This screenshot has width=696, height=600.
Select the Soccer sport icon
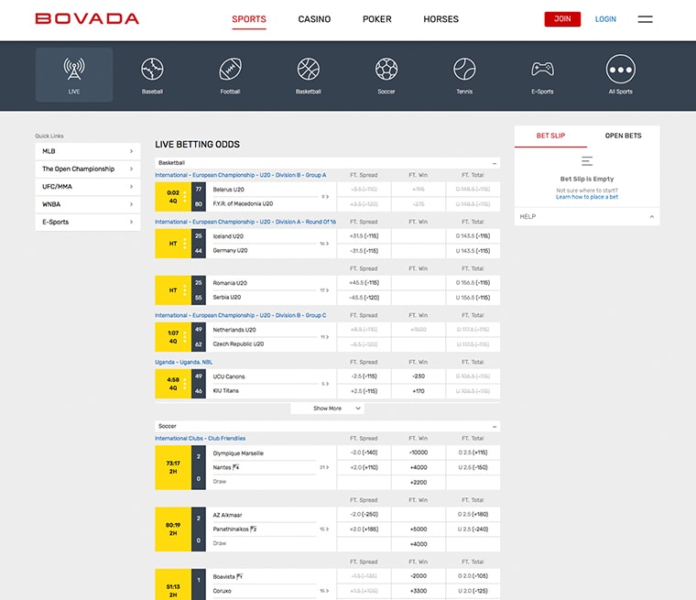click(386, 70)
